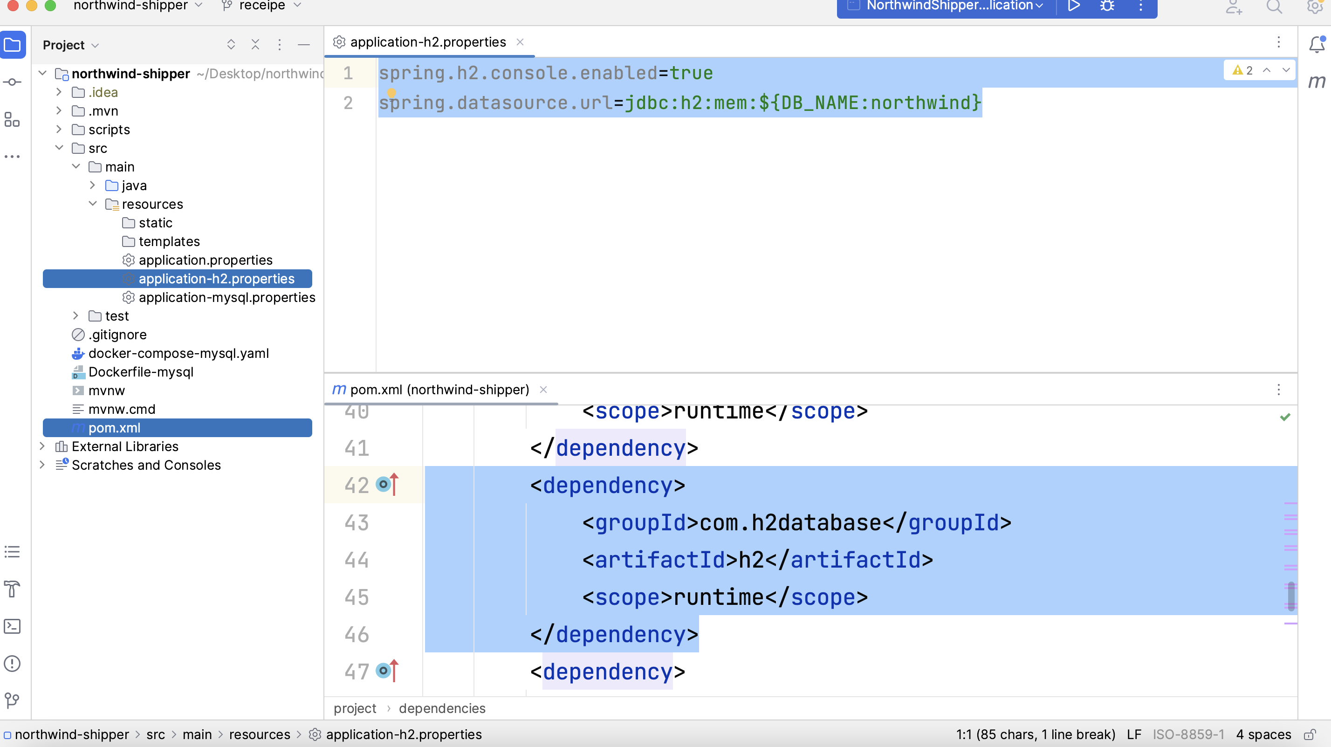Viewport: 1331px width, 747px height.
Task: Collapse the main folder
Action: pyautogui.click(x=76, y=166)
